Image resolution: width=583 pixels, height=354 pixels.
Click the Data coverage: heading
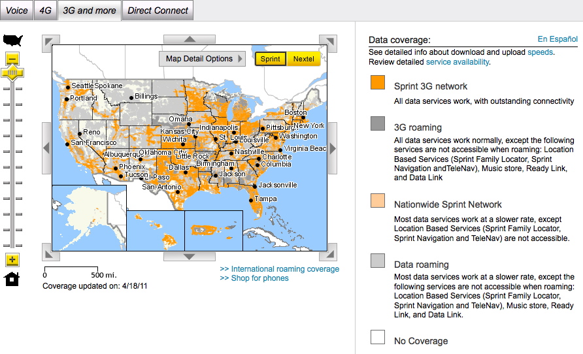point(399,40)
